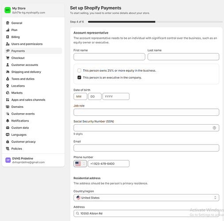Go to Billing settings
This screenshot has width=224, height=221.
pyautogui.click(x=33, y=37)
